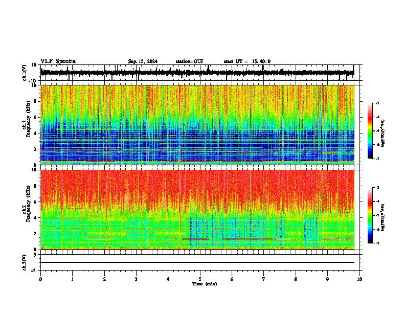405x313 pixels.
Task: Click the 'station=OUJ' label
Action: [x=189, y=61]
